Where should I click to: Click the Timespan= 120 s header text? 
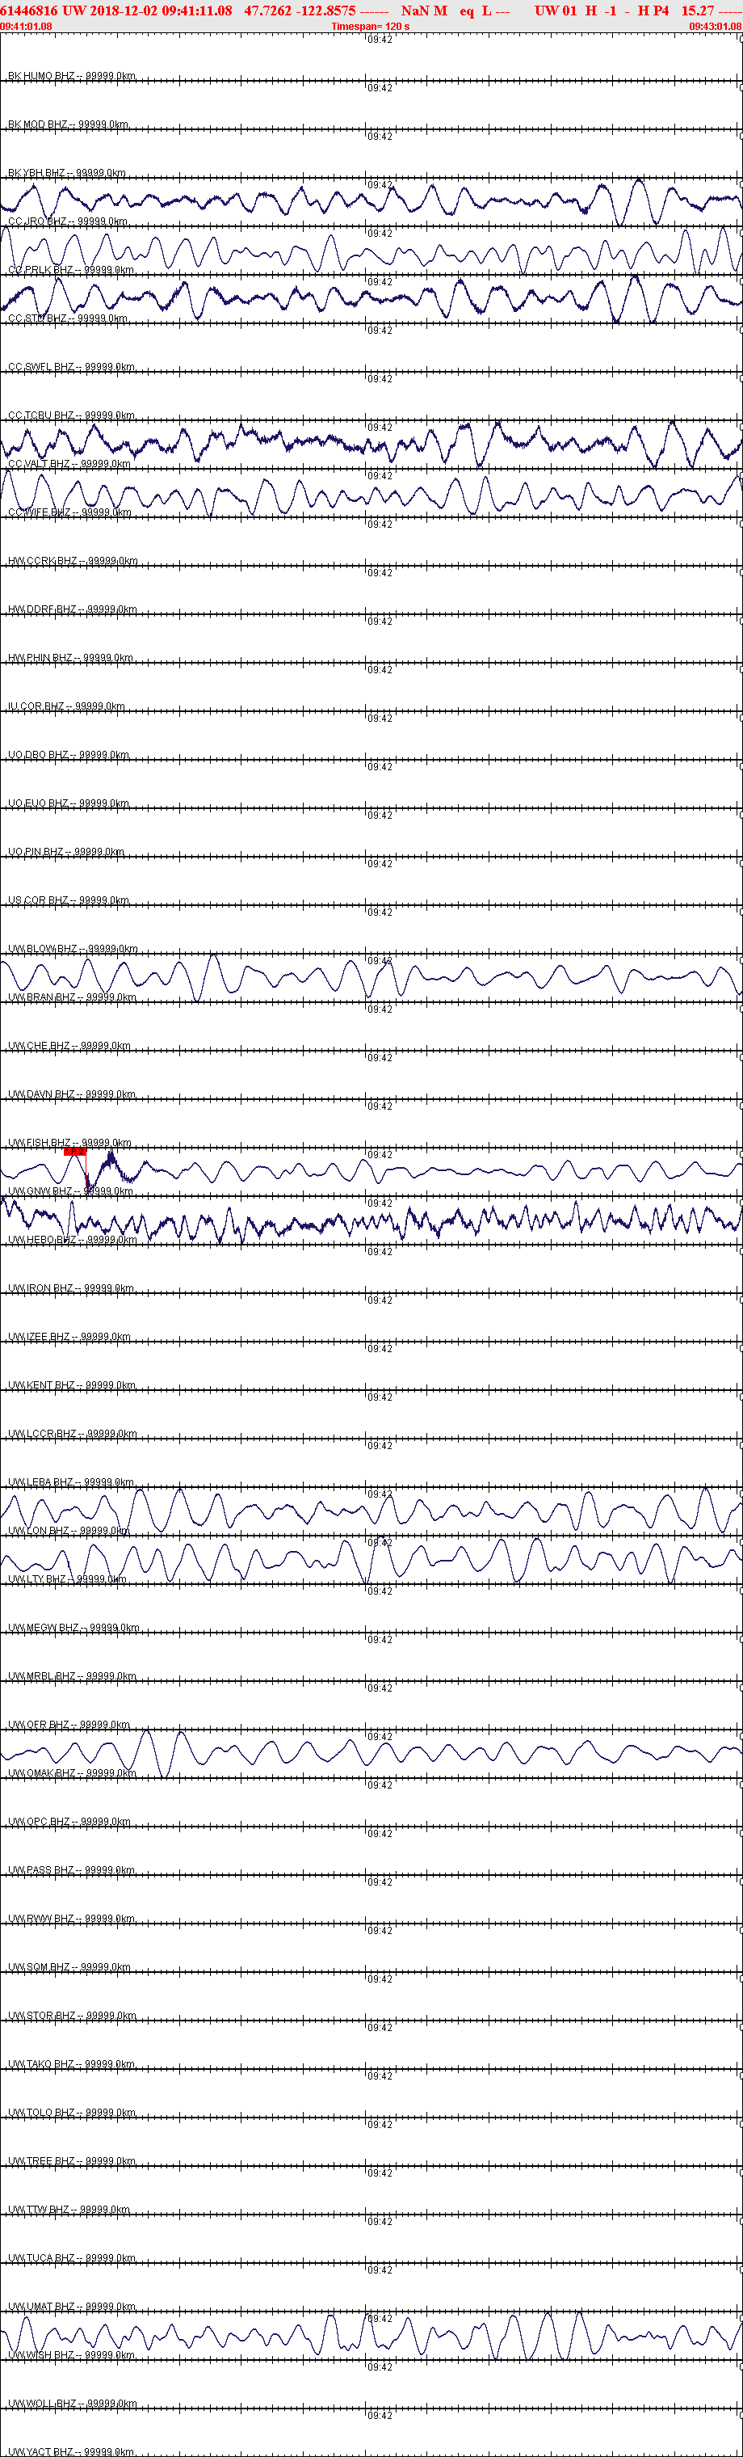(x=371, y=27)
